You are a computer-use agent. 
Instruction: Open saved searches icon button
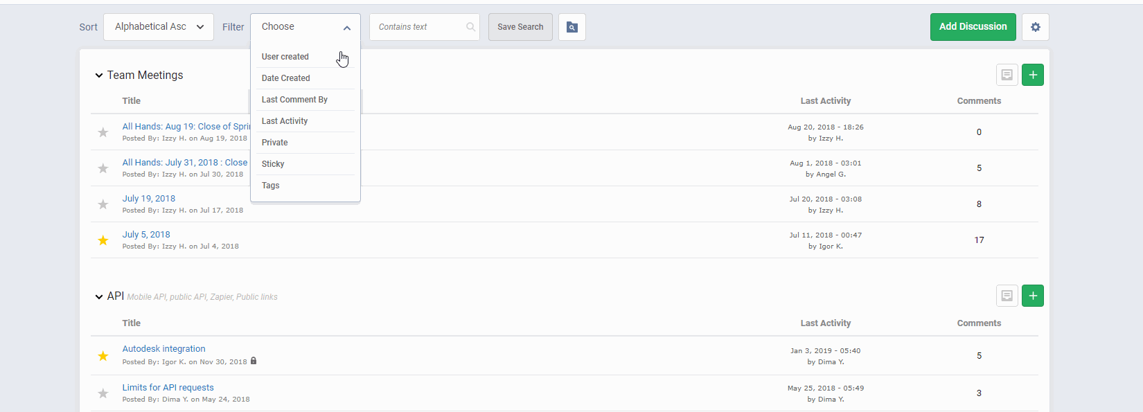click(x=571, y=27)
